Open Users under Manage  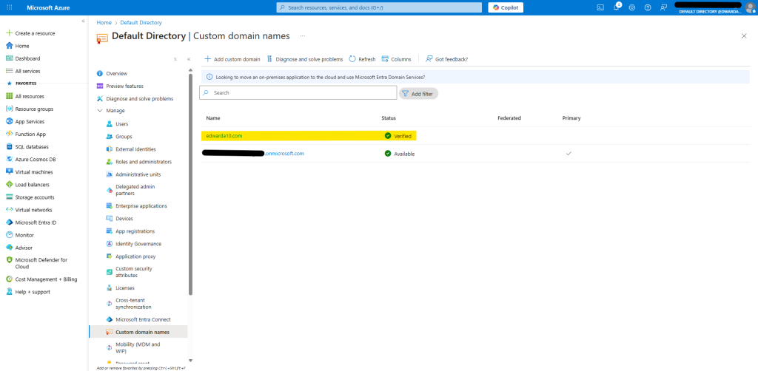coord(117,124)
